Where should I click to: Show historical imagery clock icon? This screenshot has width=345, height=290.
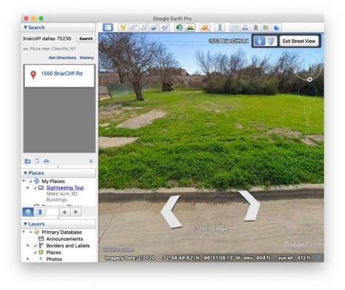179,28
